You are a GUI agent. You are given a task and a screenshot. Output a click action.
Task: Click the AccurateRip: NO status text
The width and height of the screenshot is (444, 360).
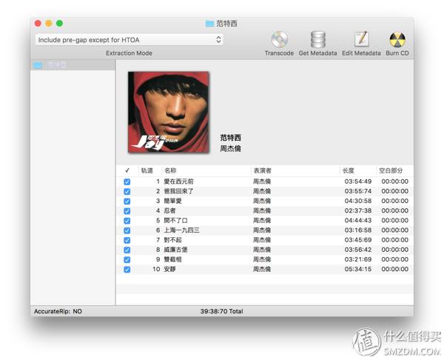(58, 312)
